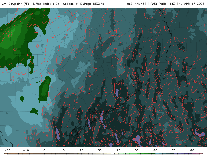Click the left arrow end of the color bar

(x=5, y=154)
